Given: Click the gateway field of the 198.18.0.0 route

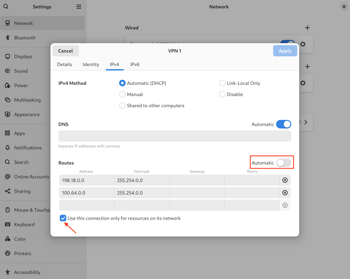Looking at the screenshot, I should point(197,180).
